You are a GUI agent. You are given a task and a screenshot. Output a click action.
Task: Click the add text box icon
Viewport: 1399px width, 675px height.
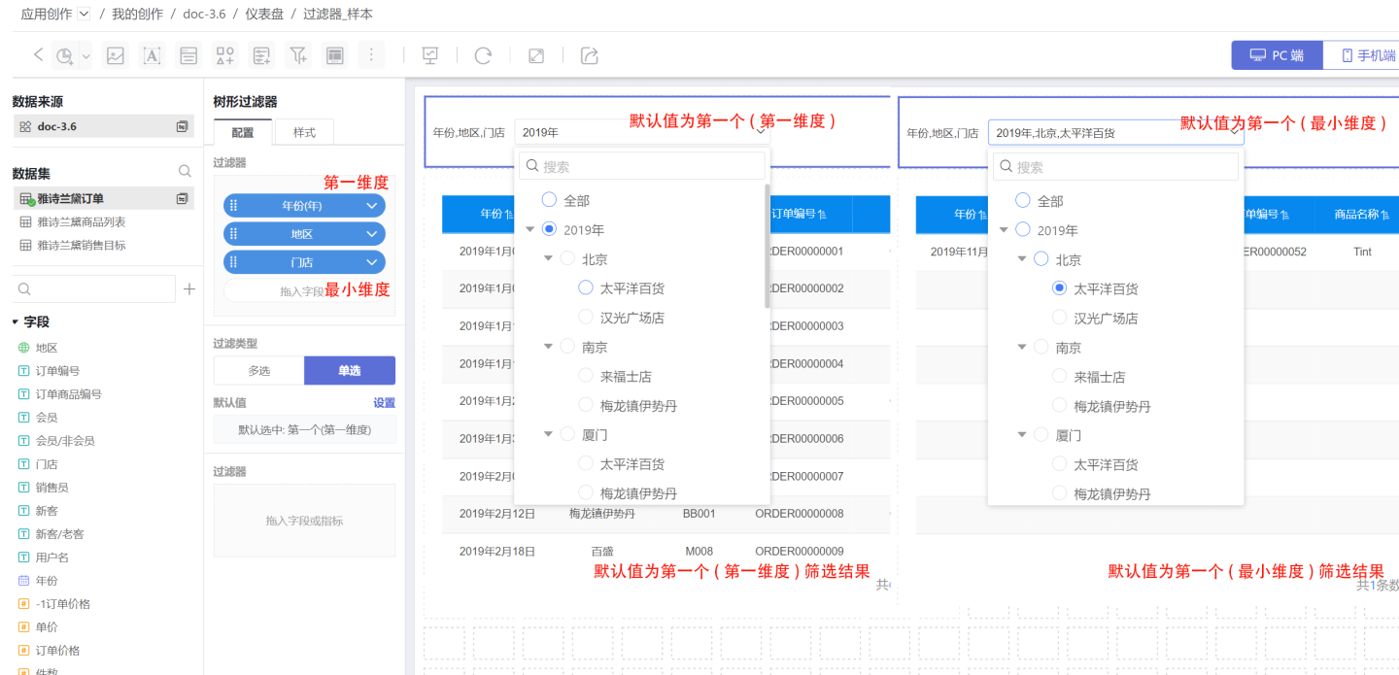[152, 55]
